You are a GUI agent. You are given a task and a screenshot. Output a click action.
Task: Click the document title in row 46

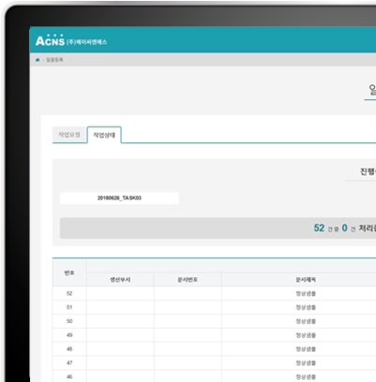pyautogui.click(x=306, y=376)
